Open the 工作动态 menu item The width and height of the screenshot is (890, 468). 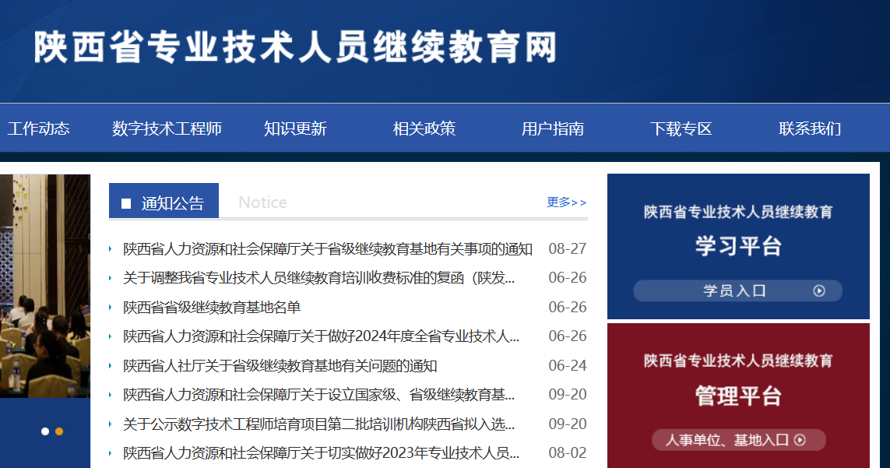click(39, 129)
